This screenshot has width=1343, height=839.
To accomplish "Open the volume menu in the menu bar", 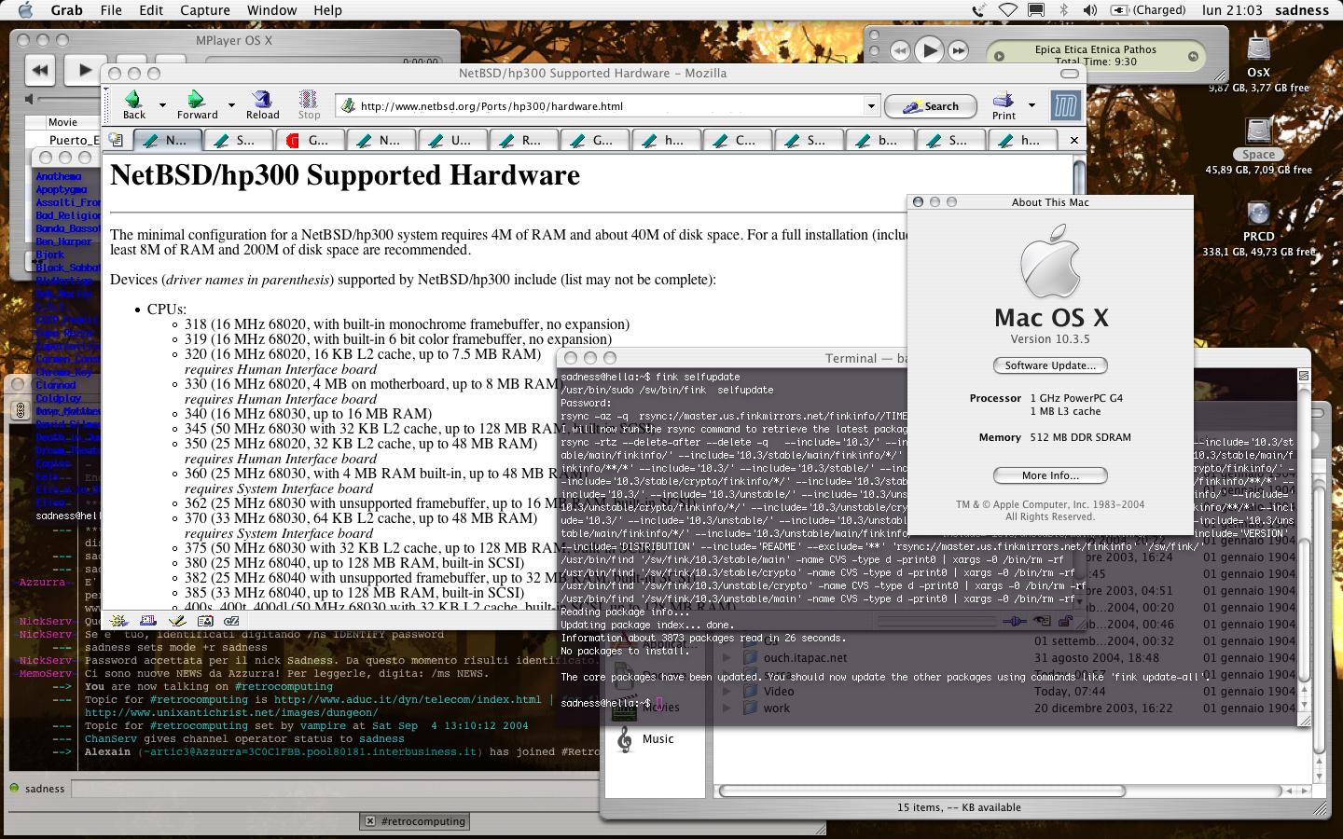I will [1089, 10].
